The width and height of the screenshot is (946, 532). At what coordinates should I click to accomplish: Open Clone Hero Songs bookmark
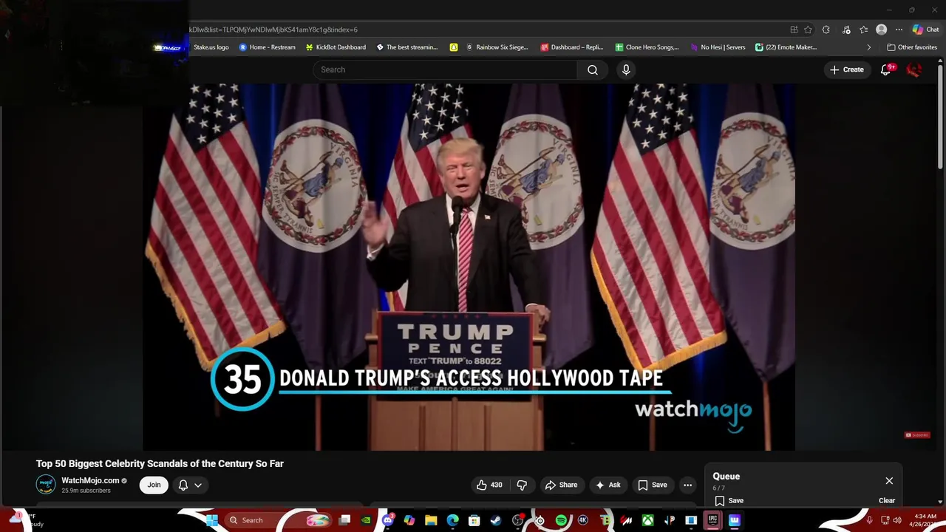(x=647, y=47)
